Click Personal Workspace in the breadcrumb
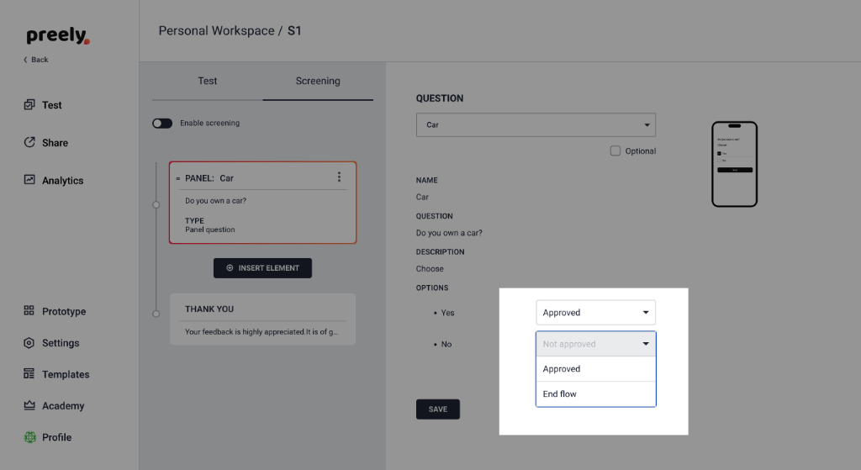 point(216,31)
